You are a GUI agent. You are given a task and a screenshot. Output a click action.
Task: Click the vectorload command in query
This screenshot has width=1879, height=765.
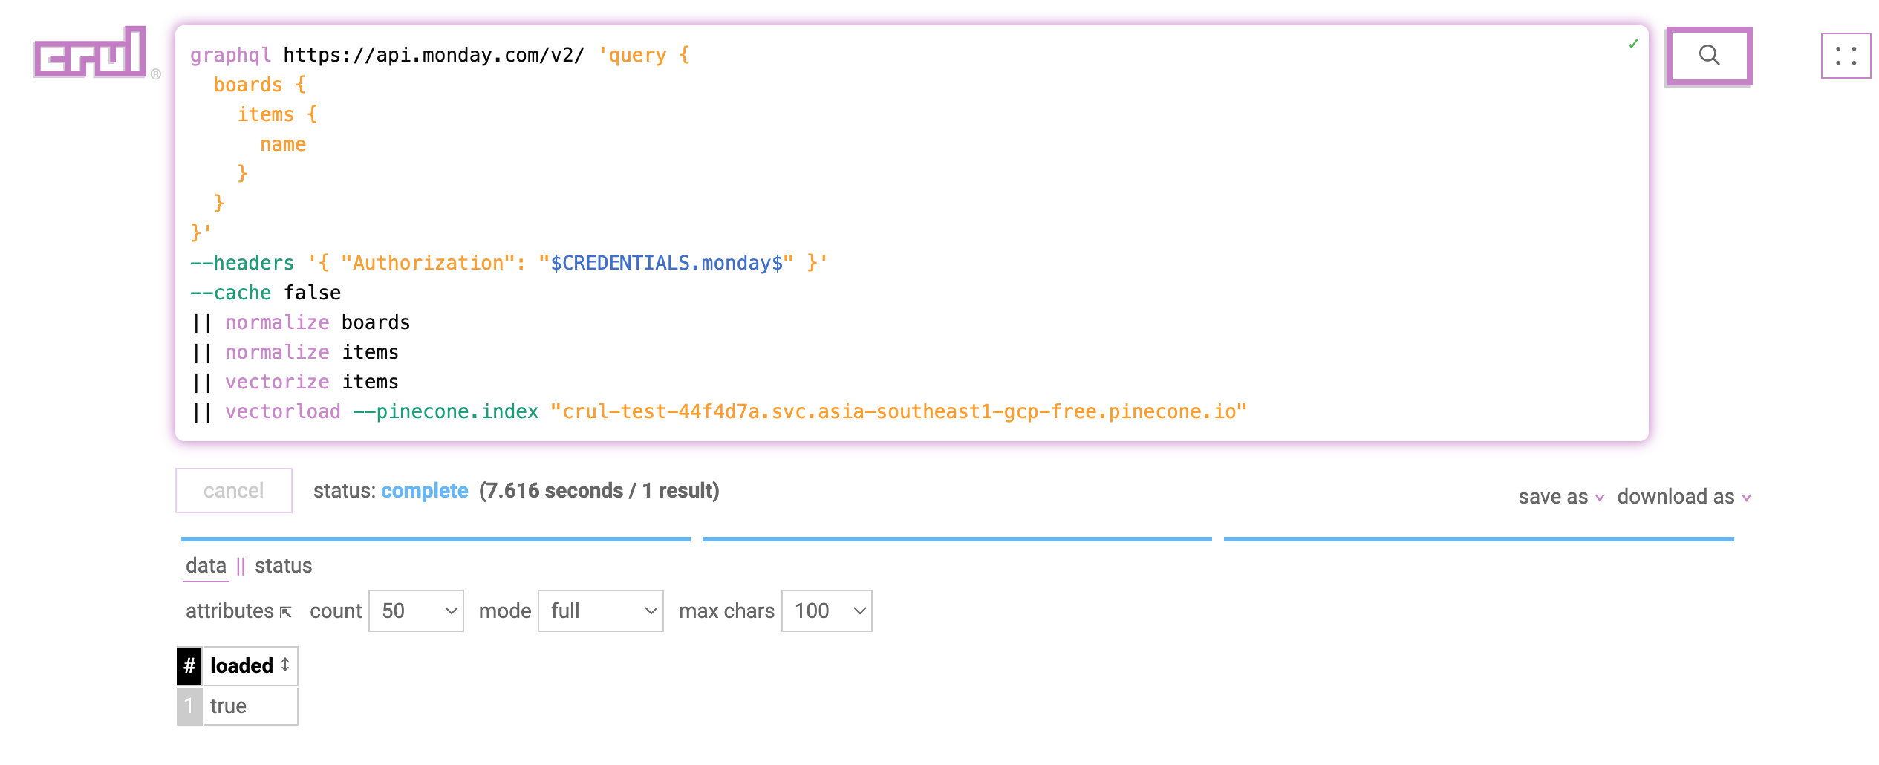(x=283, y=411)
